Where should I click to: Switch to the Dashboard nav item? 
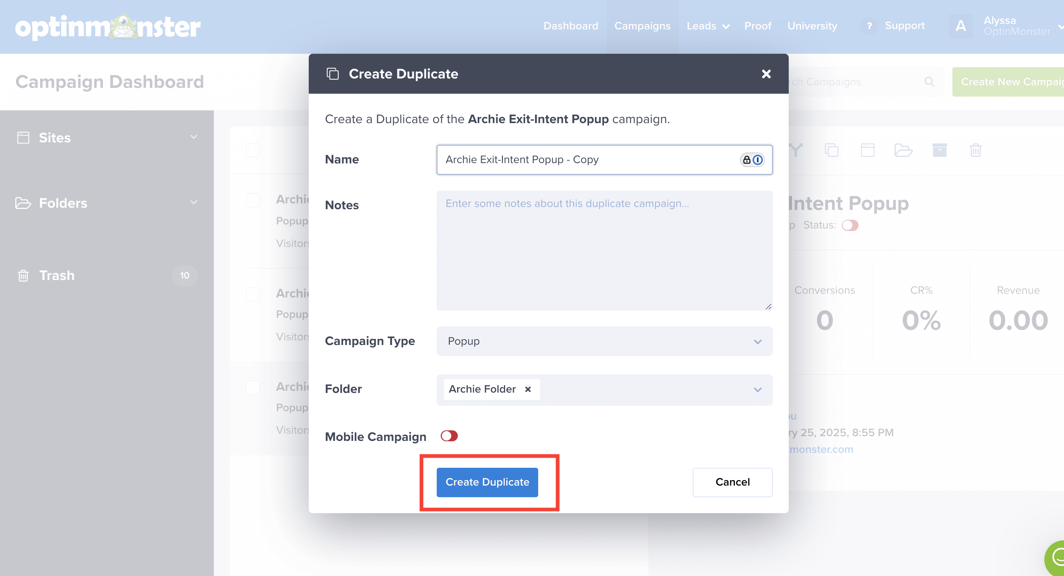(x=571, y=25)
